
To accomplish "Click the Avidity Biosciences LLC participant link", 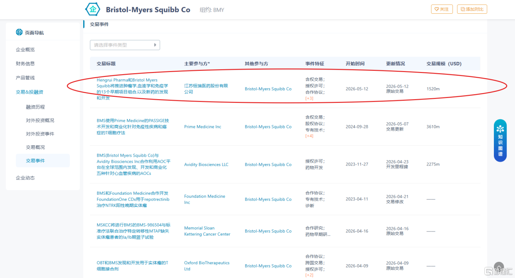I will click(x=206, y=165).
